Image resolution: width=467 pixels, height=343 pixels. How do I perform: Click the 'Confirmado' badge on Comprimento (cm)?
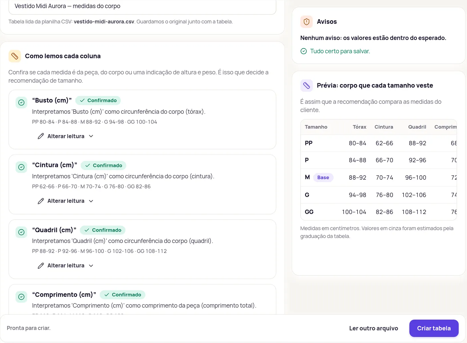coord(122,295)
